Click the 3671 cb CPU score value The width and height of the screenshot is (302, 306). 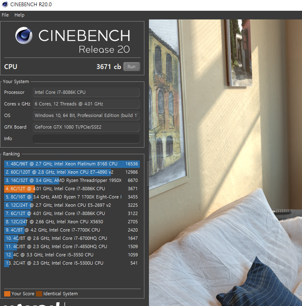pyautogui.click(x=109, y=67)
